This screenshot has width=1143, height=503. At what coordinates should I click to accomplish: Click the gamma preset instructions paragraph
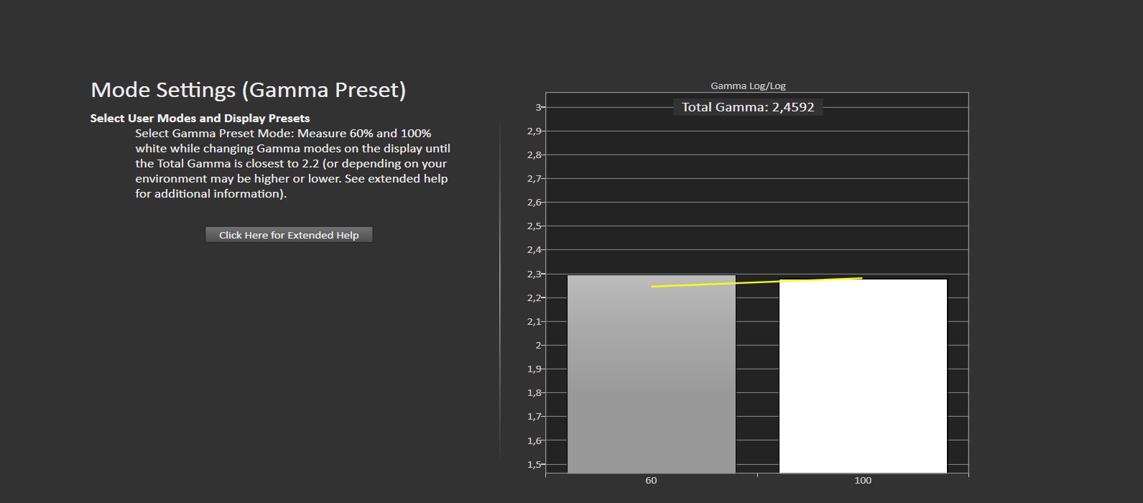(292, 163)
